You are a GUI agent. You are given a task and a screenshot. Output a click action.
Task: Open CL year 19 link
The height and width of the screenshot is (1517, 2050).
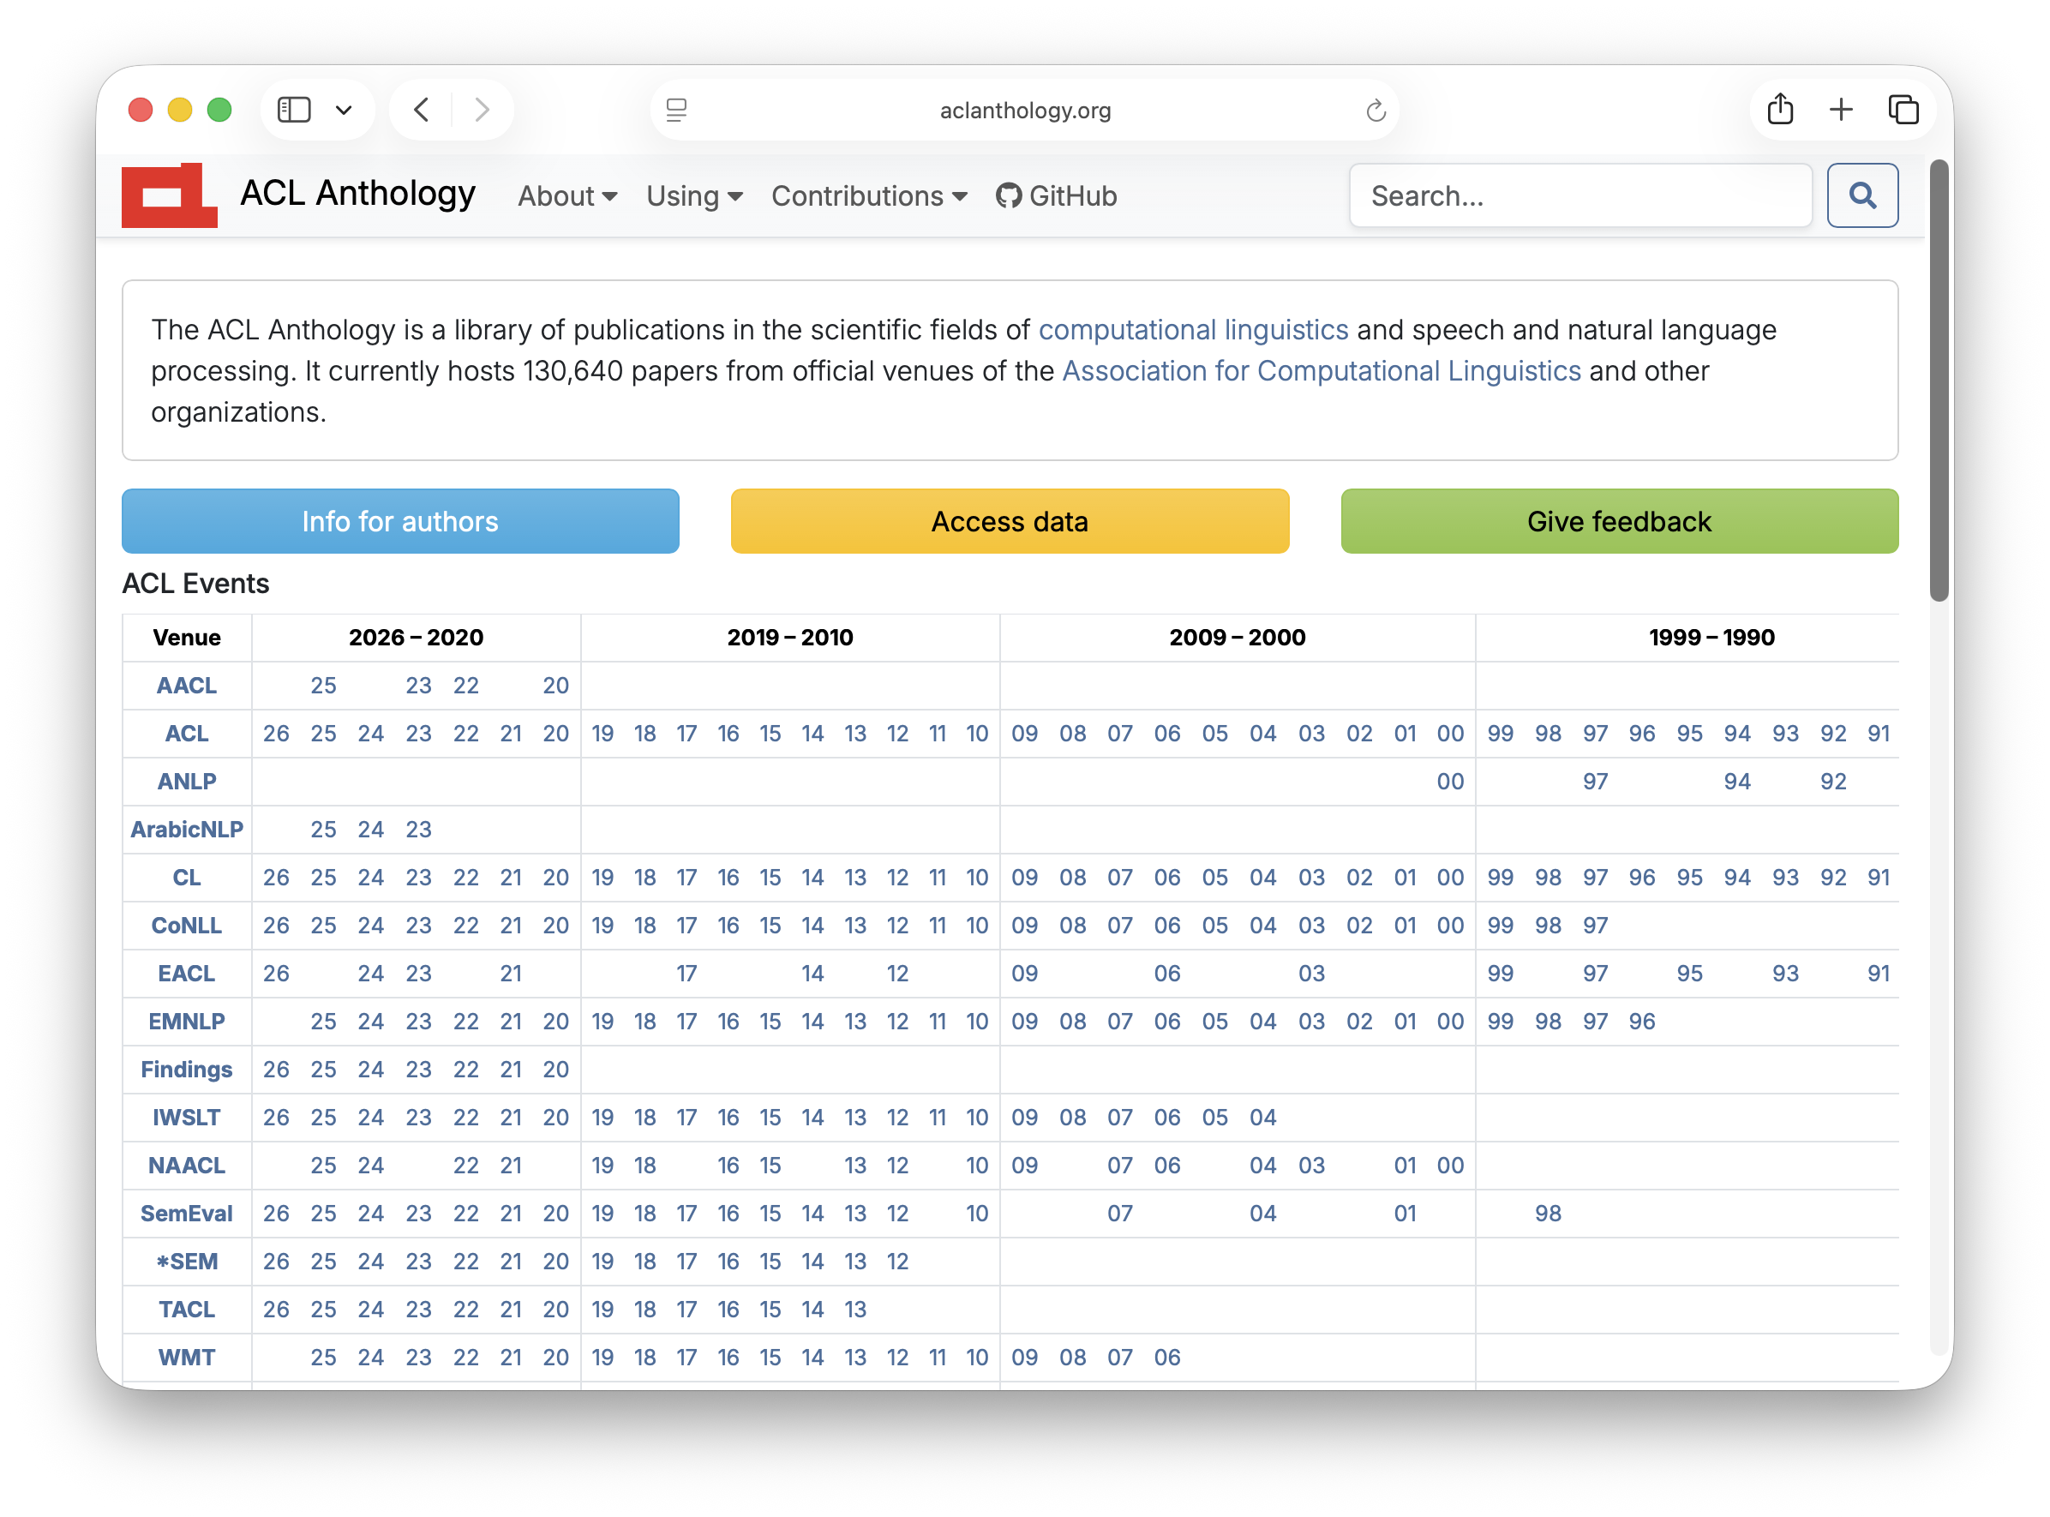602,878
